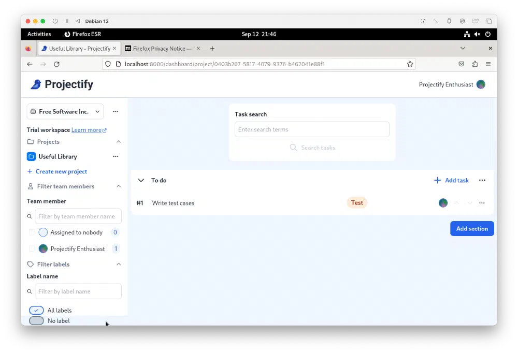Check the Assigned to nobody filter
The width and height of the screenshot is (518, 353).
coord(32,232)
